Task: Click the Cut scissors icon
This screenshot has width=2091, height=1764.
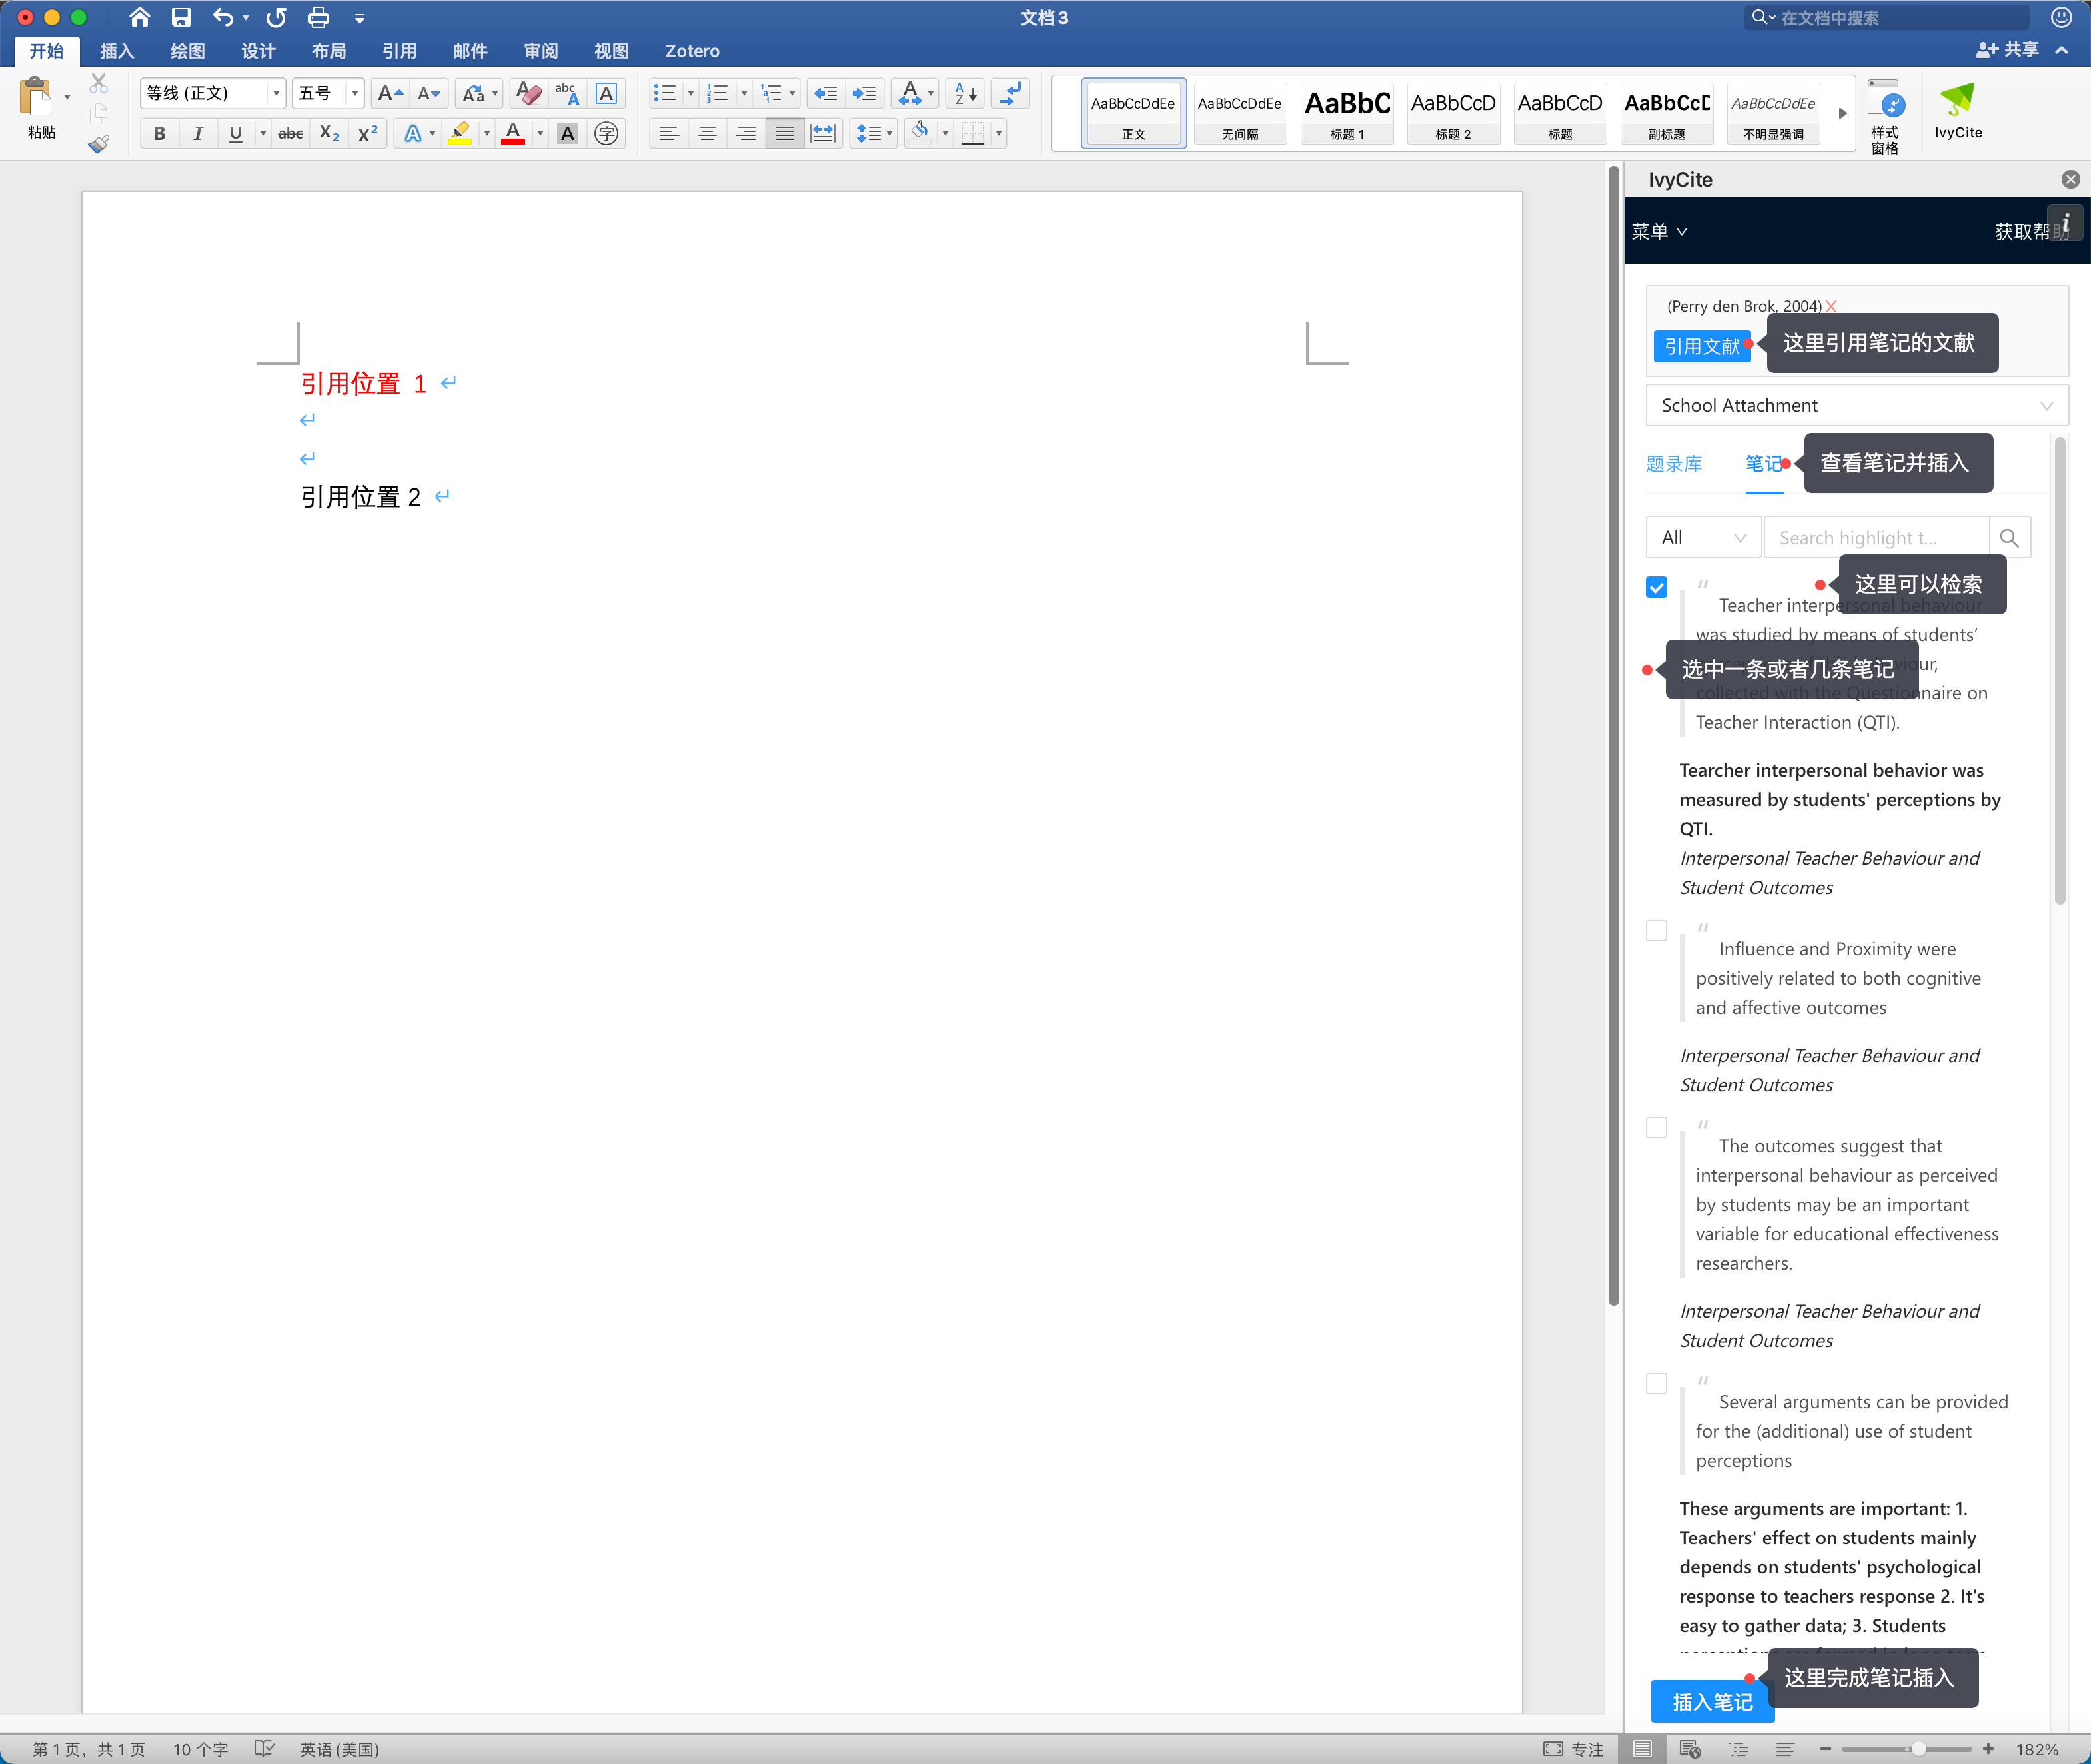Action: 98,83
